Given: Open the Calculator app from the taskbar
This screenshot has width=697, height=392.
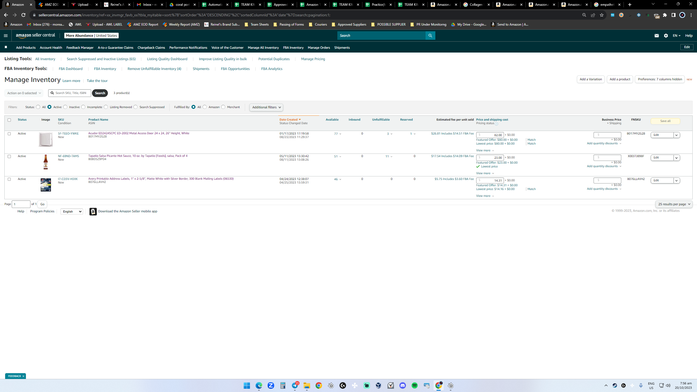Looking at the screenshot, I should click(283, 385).
